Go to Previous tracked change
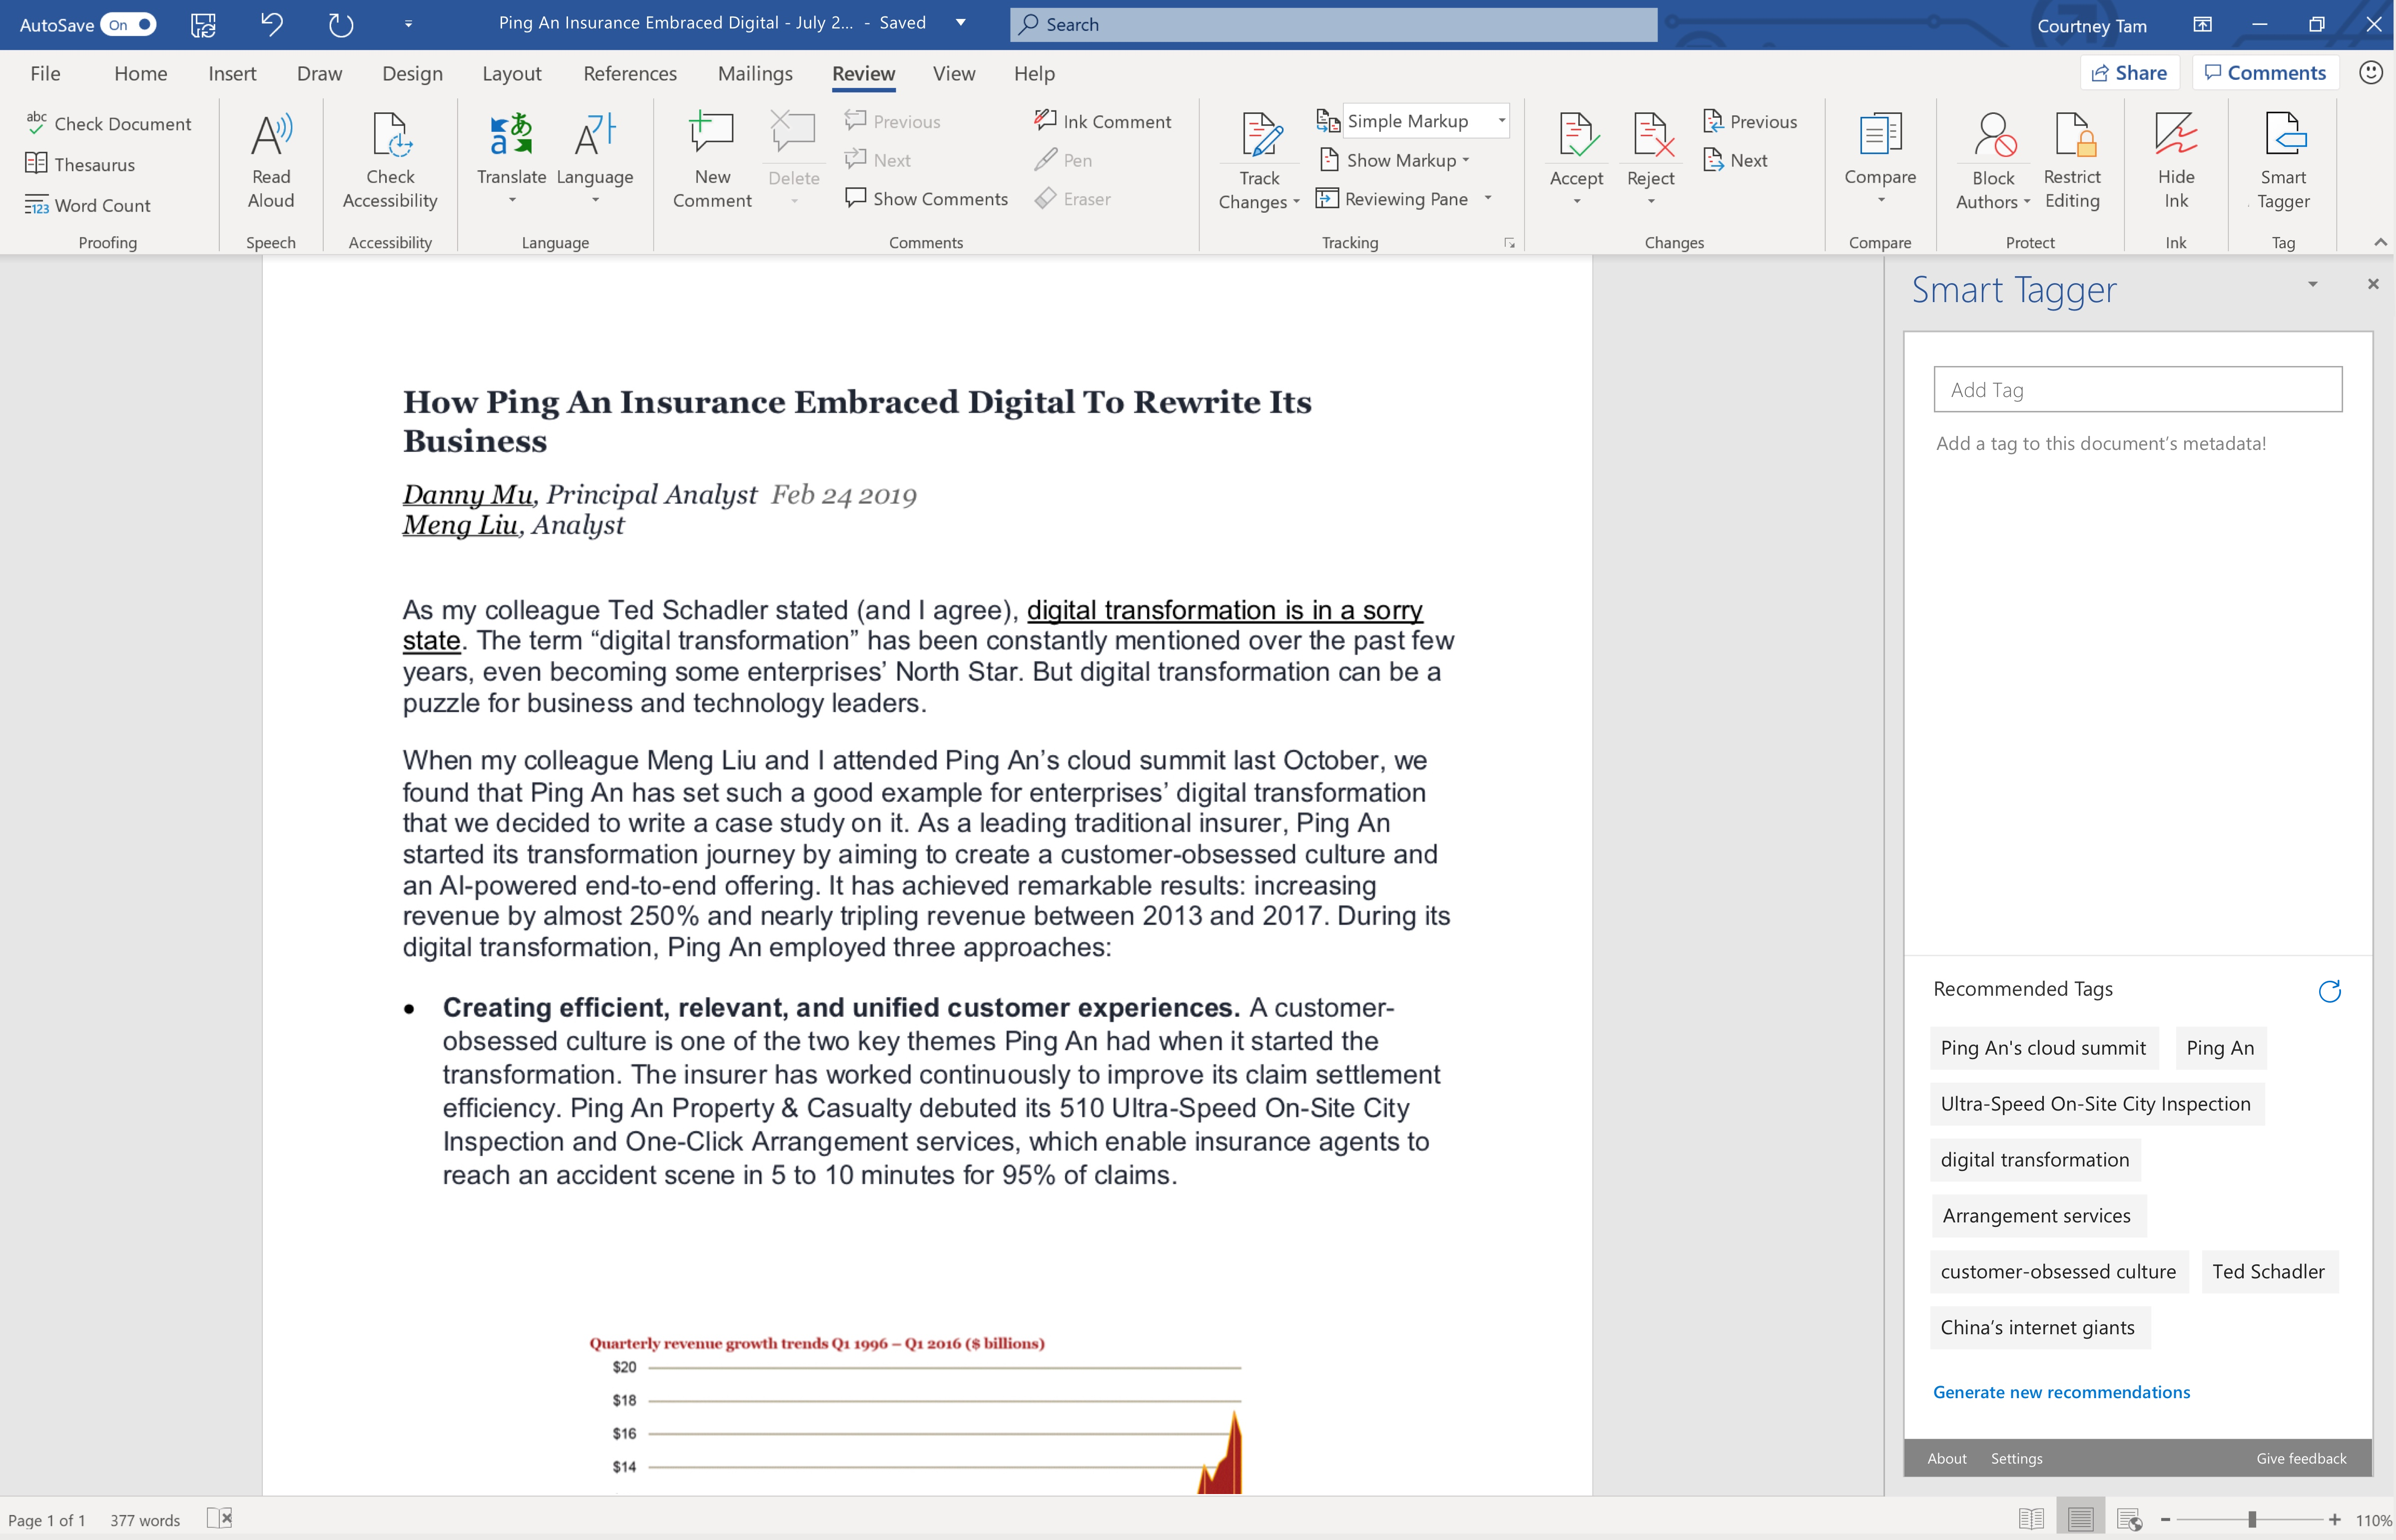This screenshot has height=1540, width=2396. pyautogui.click(x=1750, y=121)
